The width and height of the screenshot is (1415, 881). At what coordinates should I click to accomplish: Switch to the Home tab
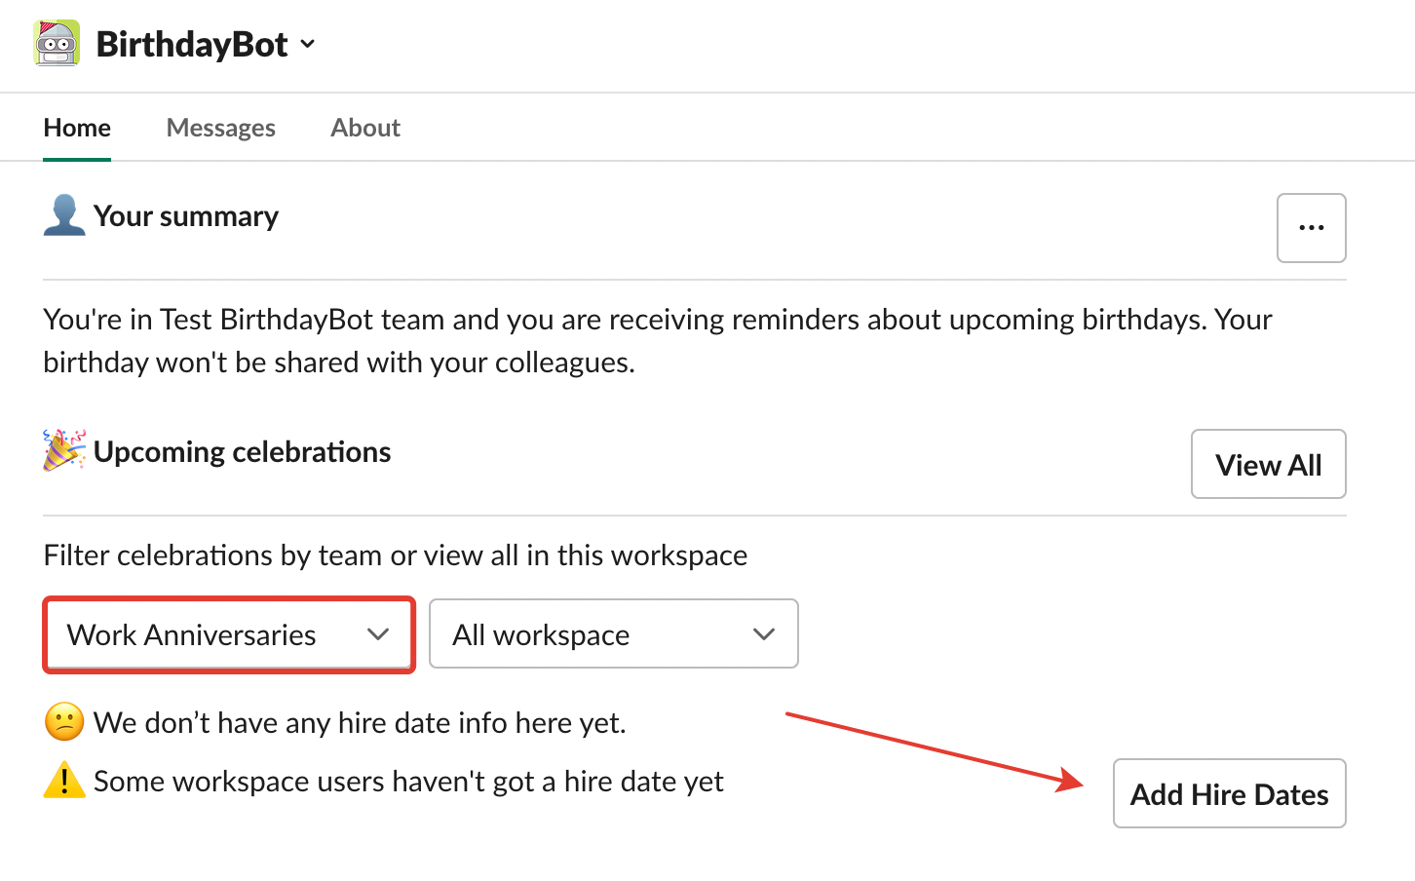click(x=77, y=128)
